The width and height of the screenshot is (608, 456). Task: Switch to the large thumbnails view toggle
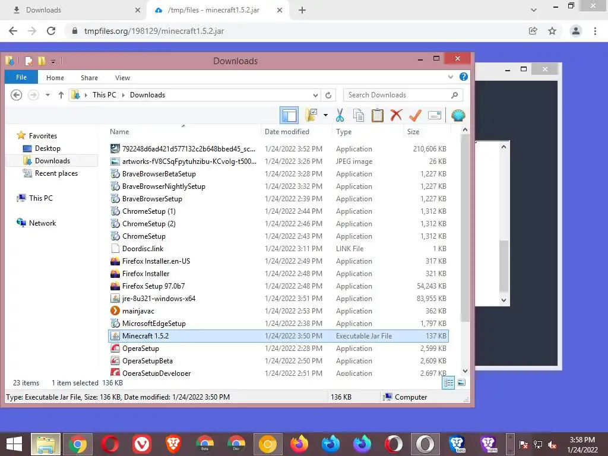(x=461, y=383)
